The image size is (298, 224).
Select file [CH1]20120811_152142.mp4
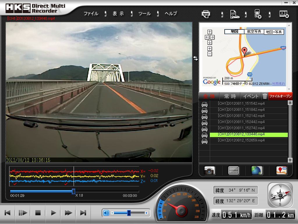[x=249, y=116]
